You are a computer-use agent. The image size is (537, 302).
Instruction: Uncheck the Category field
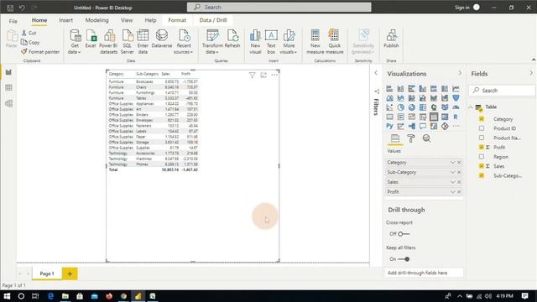coord(482,119)
